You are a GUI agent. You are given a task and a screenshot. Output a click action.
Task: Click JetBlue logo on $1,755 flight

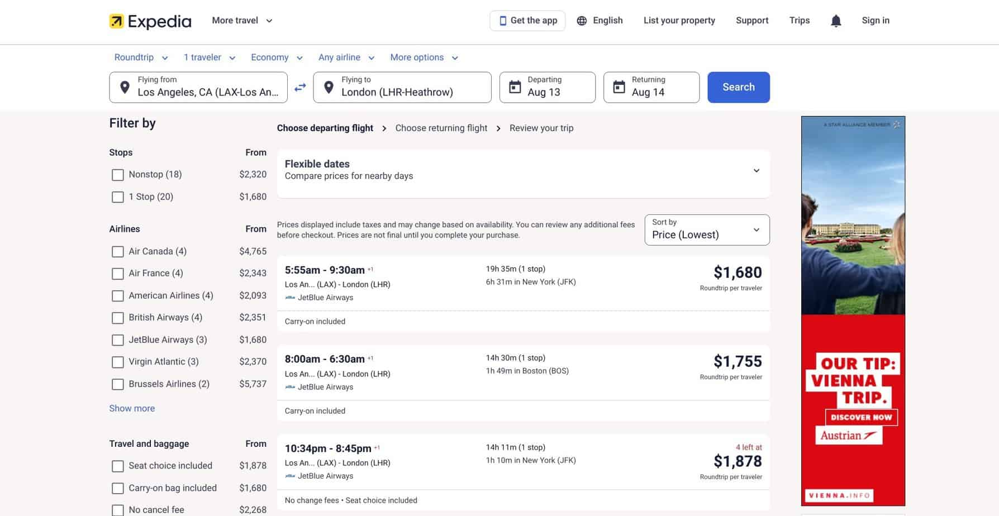click(x=290, y=387)
